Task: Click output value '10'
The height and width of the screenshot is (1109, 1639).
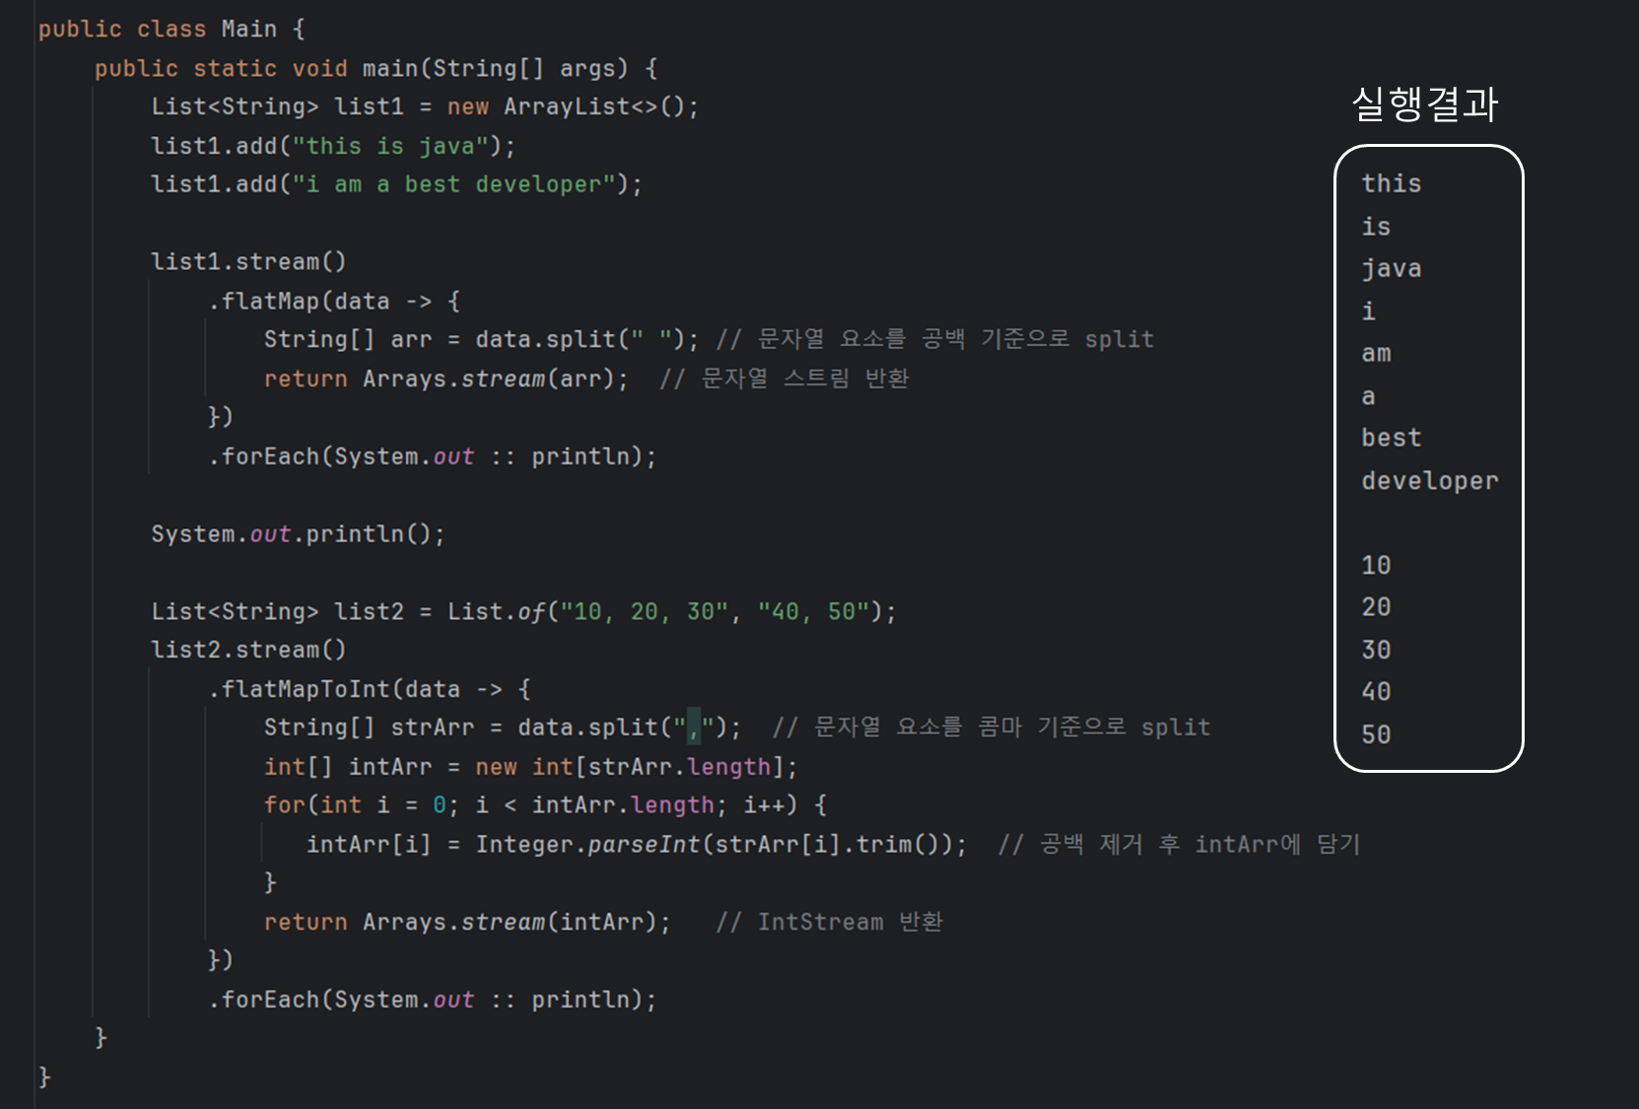Action: tap(1376, 565)
